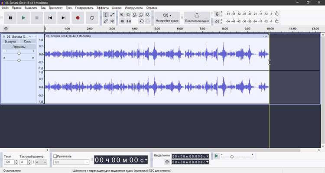Open the Правка menu
The width and height of the screenshot is (325, 173).
click(x=16, y=8)
